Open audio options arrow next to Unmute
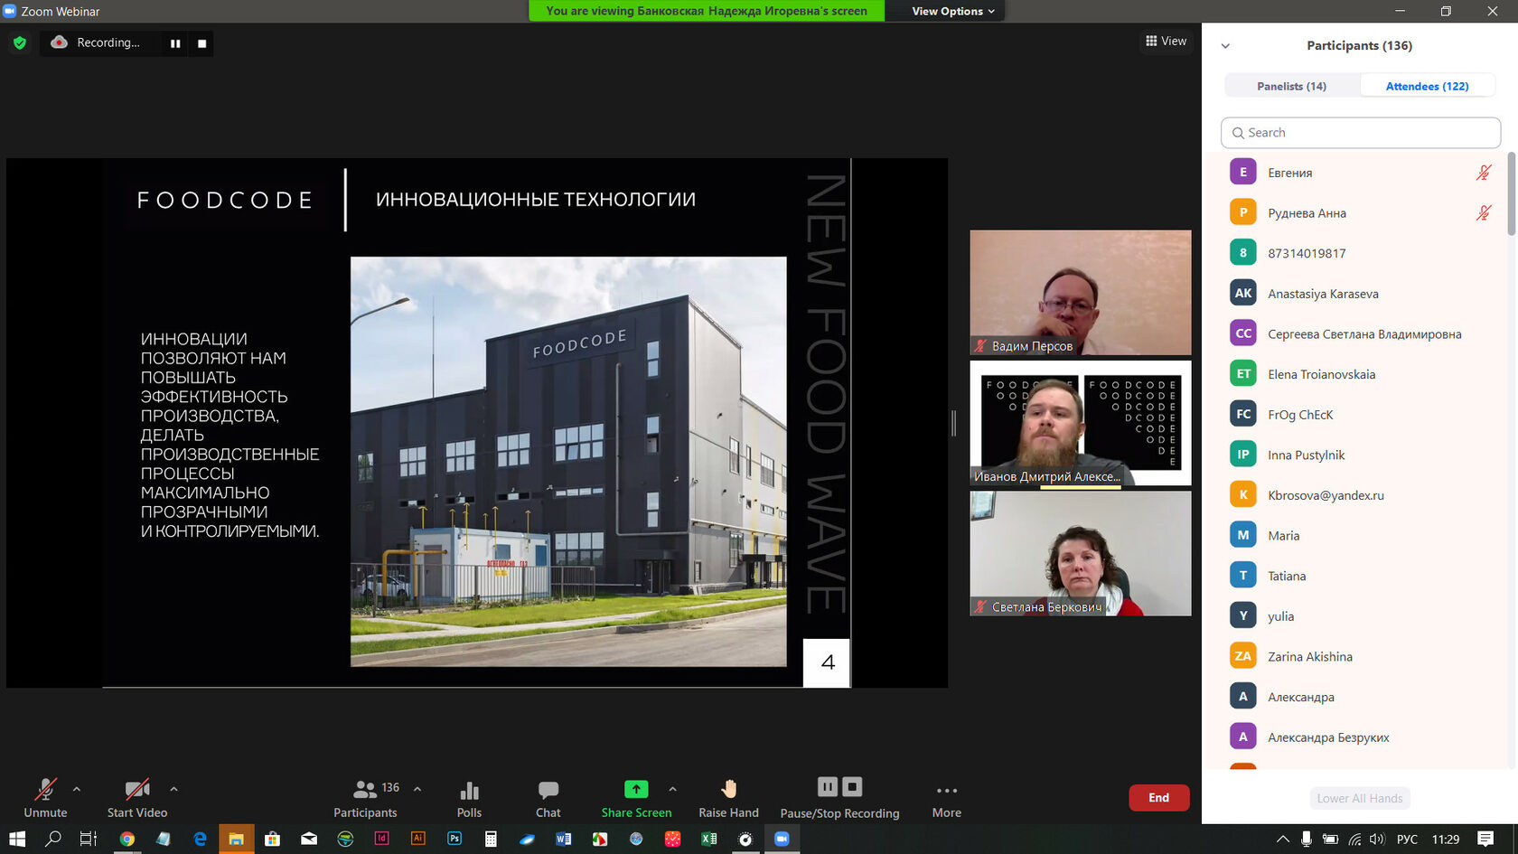This screenshot has width=1518, height=854. pos(77,789)
